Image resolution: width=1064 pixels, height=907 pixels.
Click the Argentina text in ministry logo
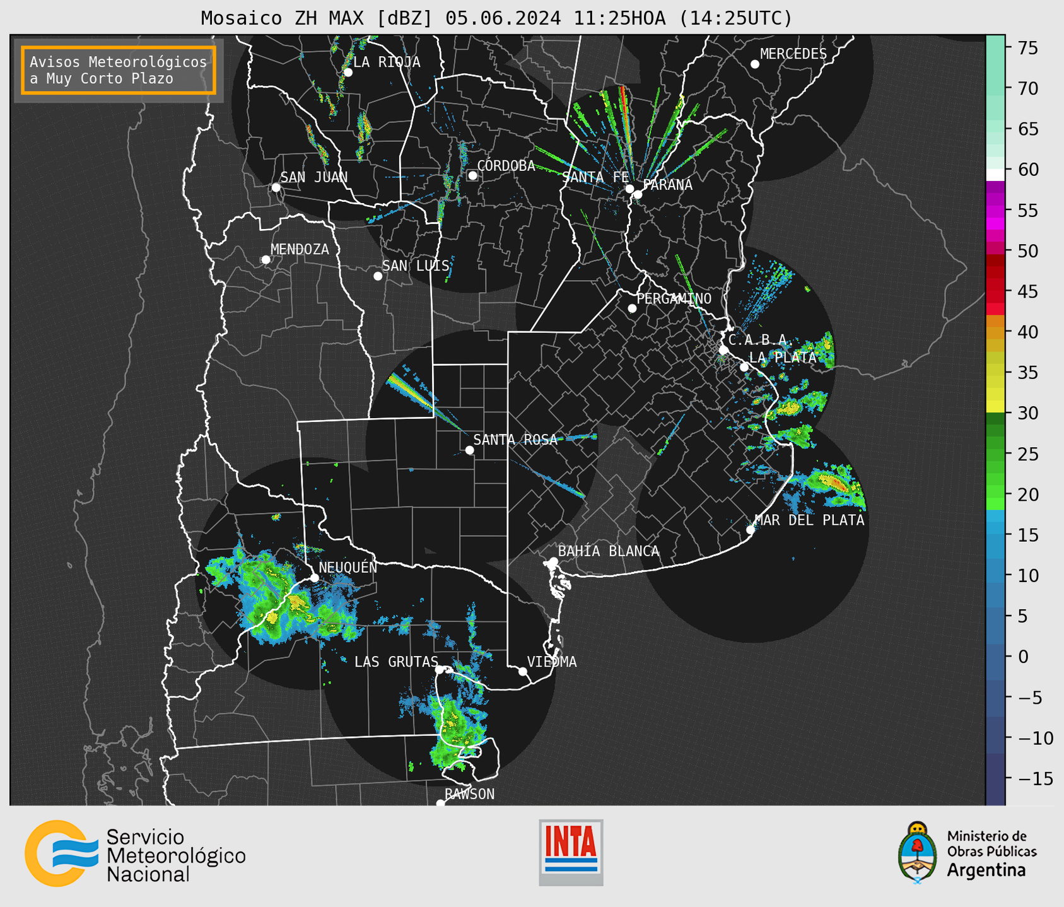[x=986, y=870]
